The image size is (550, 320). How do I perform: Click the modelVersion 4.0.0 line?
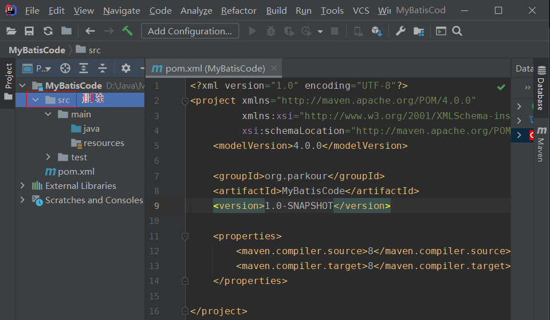click(x=310, y=146)
